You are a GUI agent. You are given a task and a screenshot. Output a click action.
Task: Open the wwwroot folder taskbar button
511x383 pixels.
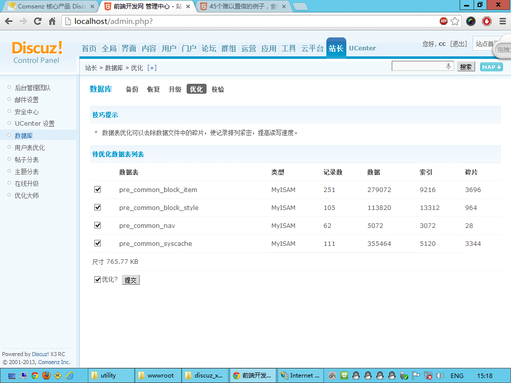point(158,376)
